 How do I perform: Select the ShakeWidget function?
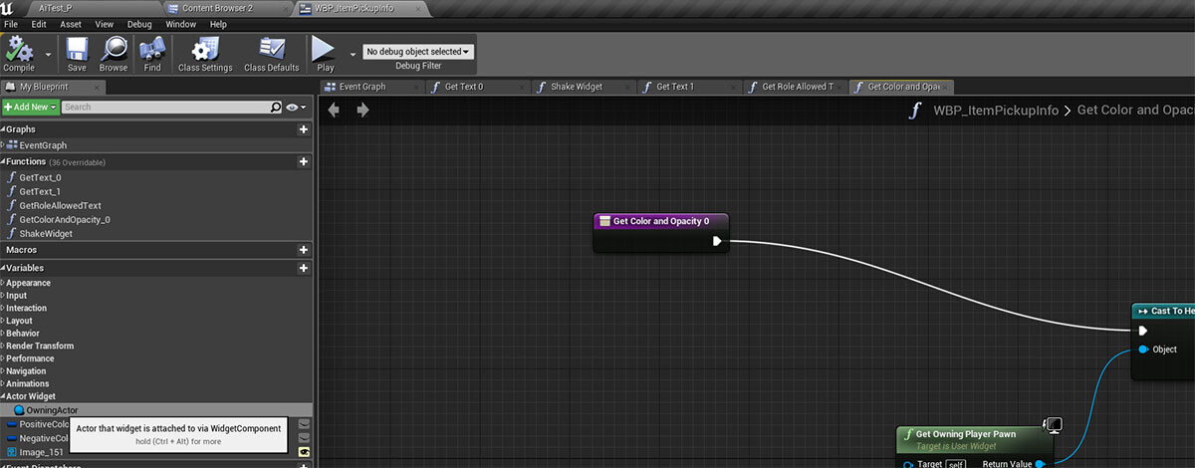pos(46,233)
